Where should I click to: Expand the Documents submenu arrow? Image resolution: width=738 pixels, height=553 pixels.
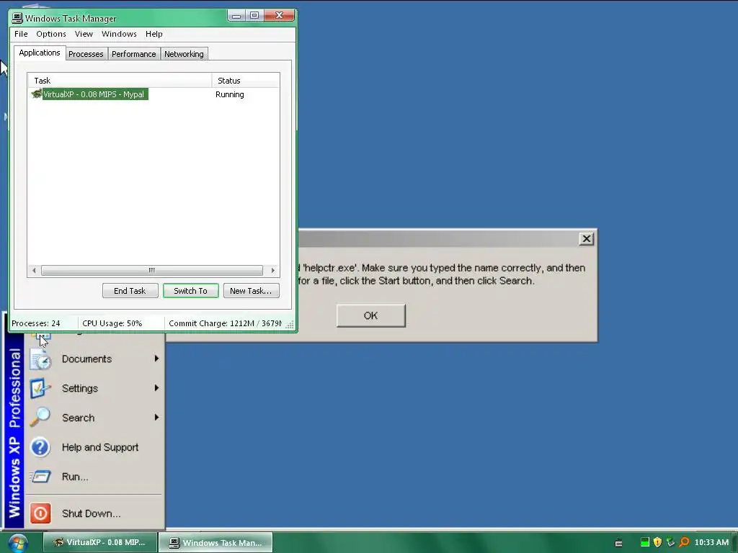[x=156, y=359]
